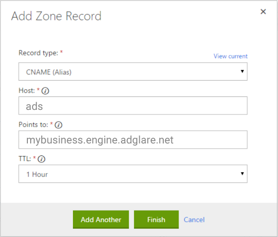278x237 pixels.
Task: Cancel adding the zone record
Action: [x=194, y=220]
